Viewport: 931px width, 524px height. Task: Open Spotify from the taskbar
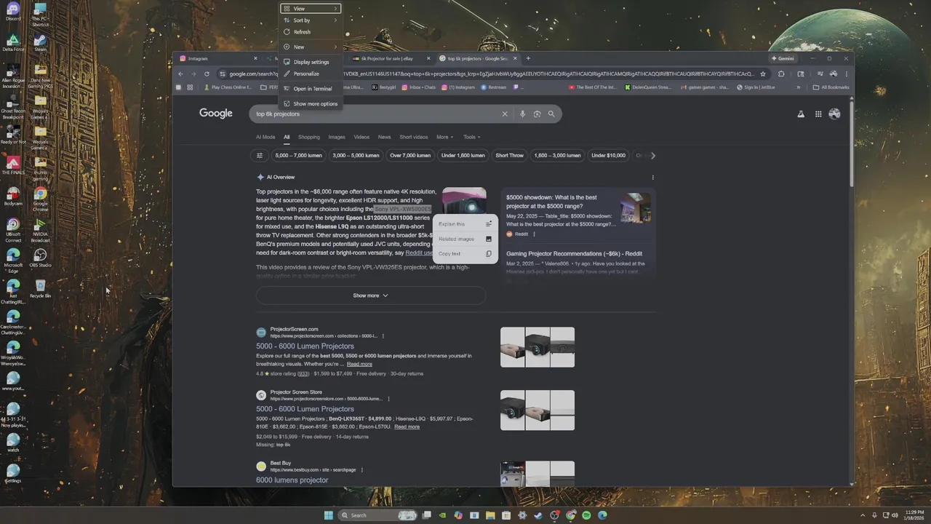[586, 515]
